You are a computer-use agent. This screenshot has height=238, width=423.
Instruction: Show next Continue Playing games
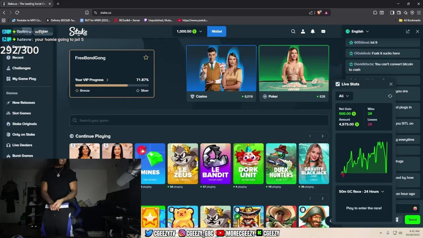(x=323, y=136)
